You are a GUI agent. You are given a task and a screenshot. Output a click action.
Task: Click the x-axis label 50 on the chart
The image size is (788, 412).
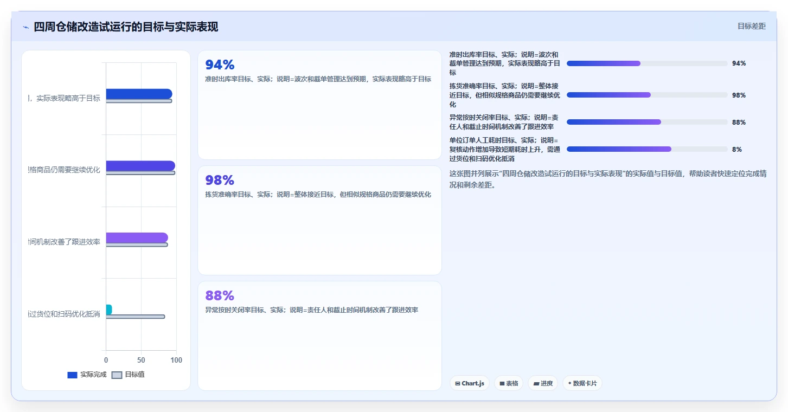point(141,360)
